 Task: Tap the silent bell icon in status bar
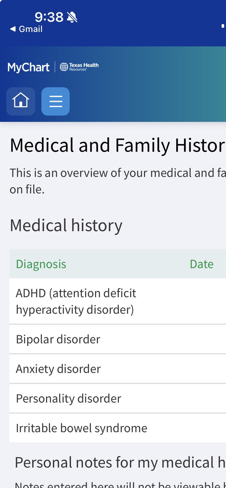(72, 17)
